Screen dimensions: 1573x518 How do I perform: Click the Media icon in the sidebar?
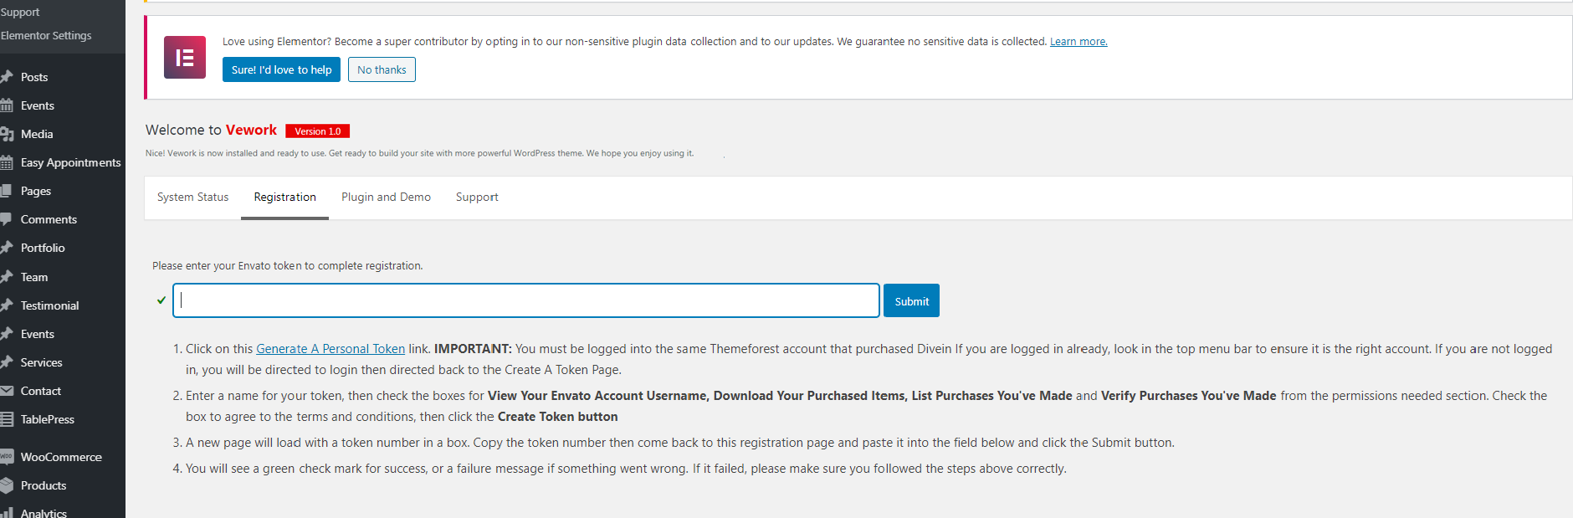(x=7, y=134)
